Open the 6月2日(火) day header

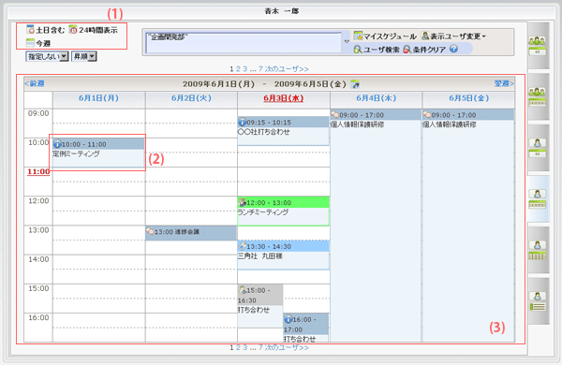click(x=191, y=98)
